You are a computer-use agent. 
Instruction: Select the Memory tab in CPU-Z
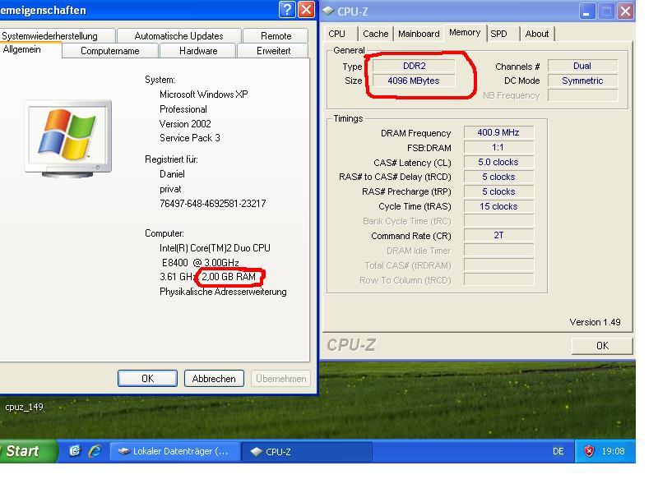pos(465,33)
